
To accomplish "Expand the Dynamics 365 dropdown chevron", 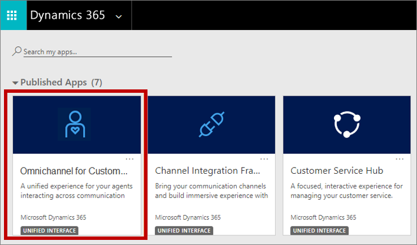I will click(x=119, y=16).
